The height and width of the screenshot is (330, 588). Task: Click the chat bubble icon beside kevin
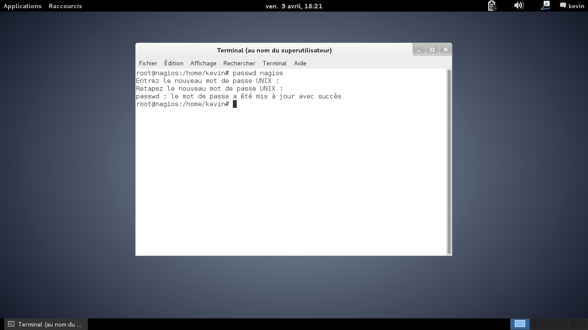pos(563,6)
